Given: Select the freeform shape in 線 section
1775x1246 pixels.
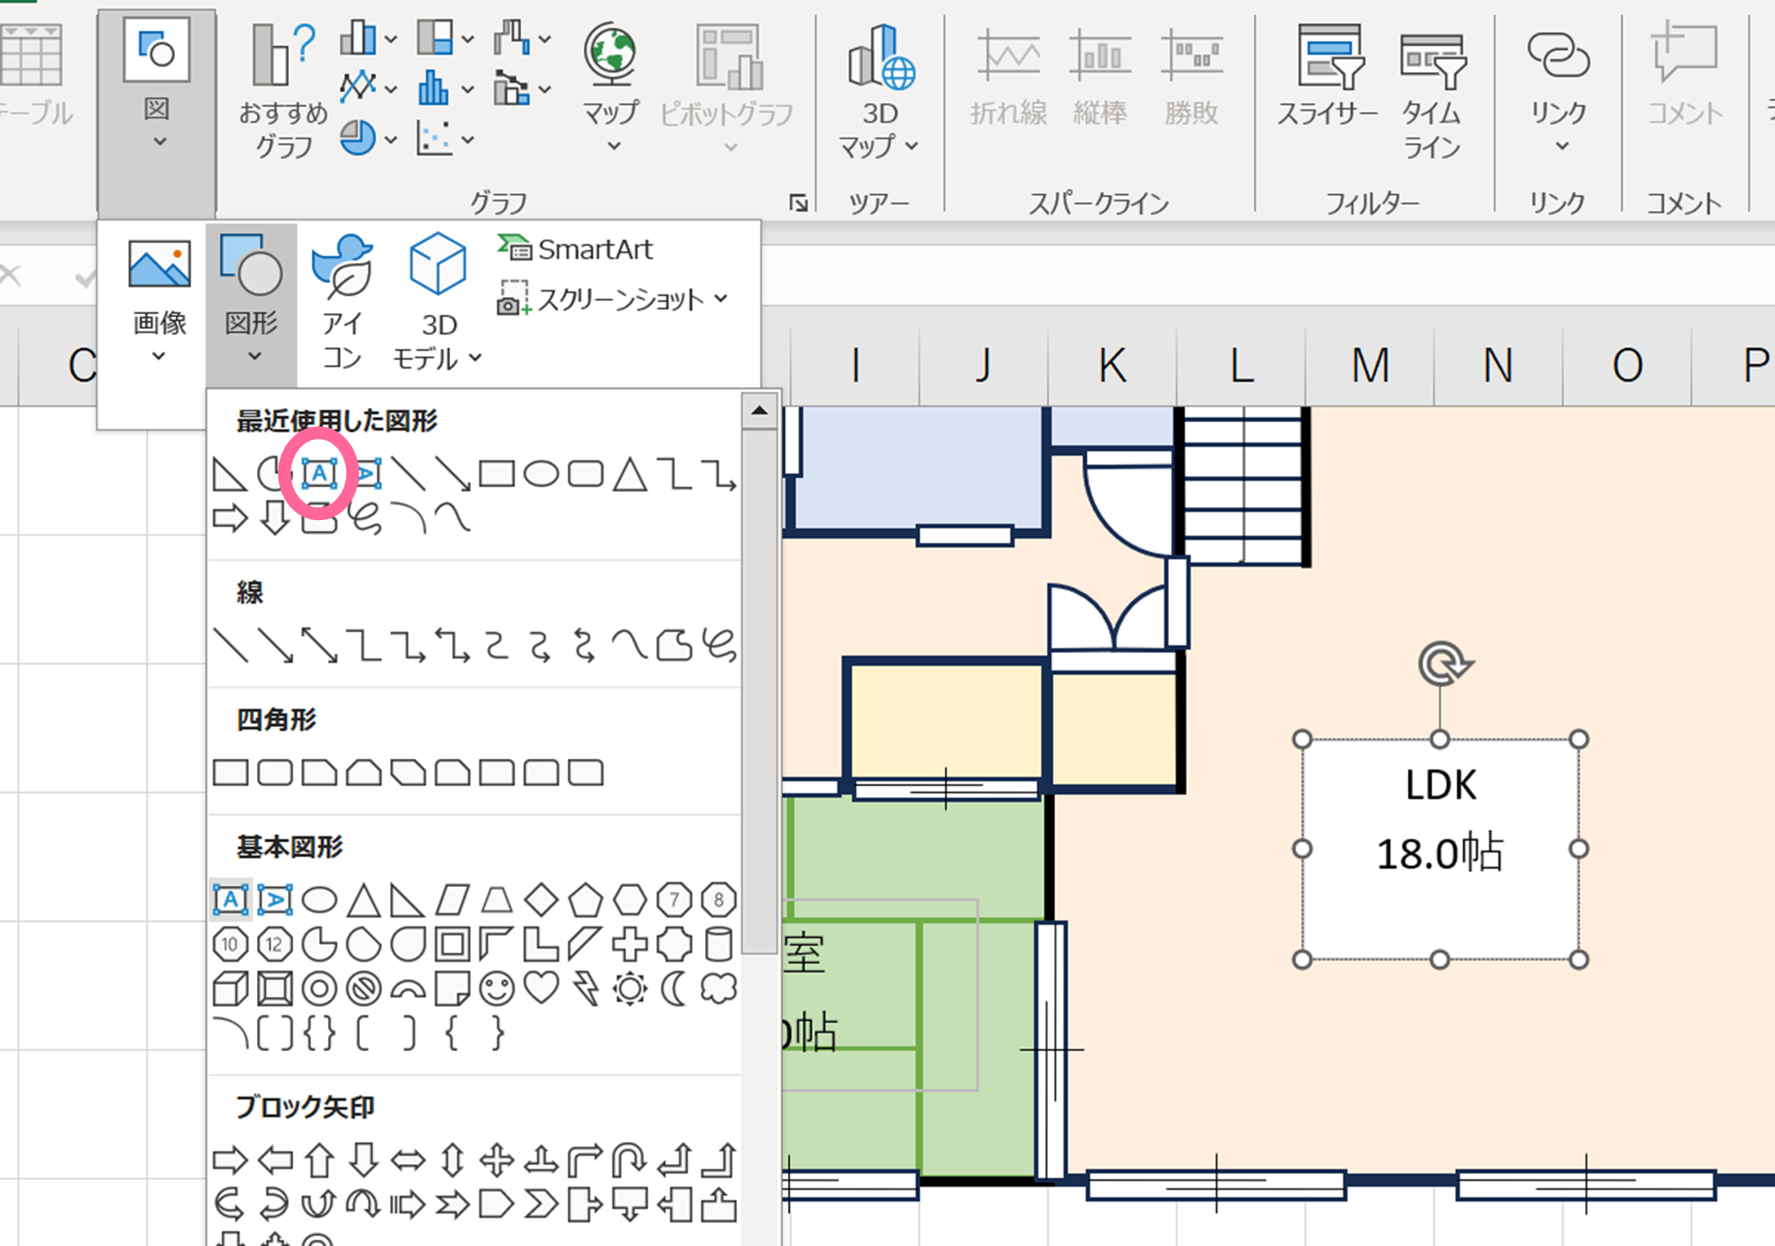Looking at the screenshot, I should (674, 646).
